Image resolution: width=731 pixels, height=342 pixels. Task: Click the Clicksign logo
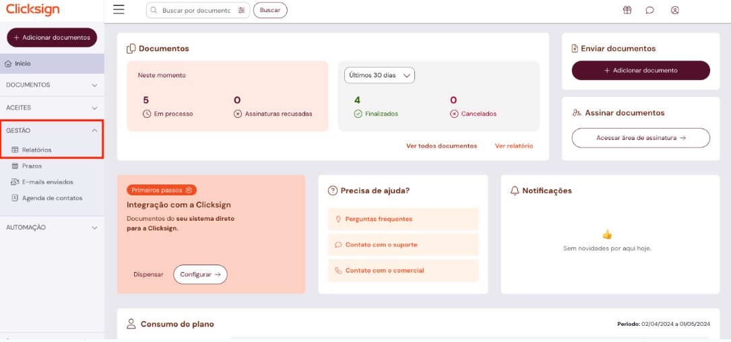pyautogui.click(x=33, y=9)
